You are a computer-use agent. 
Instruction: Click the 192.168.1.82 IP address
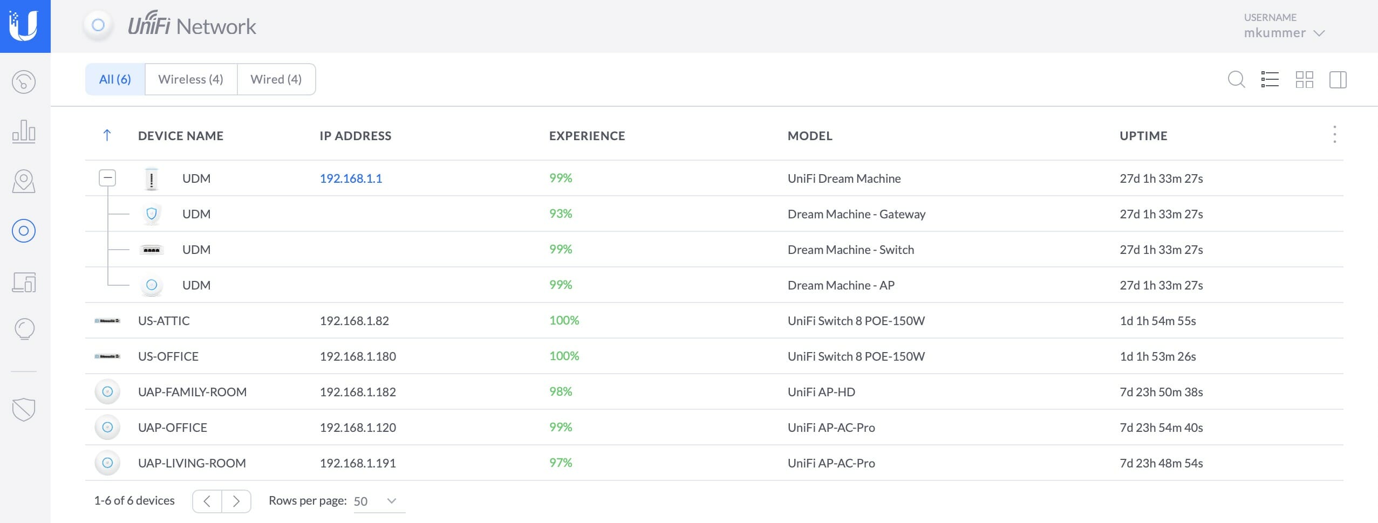pos(354,321)
